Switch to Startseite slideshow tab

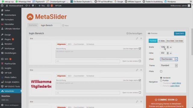click(33, 25)
